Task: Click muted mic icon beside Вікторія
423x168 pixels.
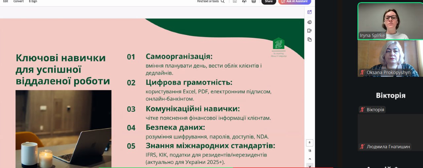Action: point(363,110)
